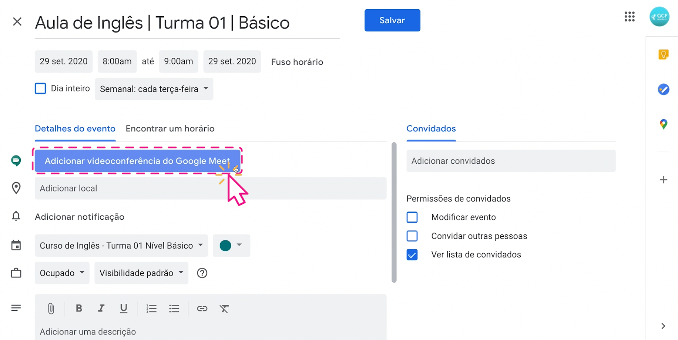Click the briefcase availability icon
This screenshot has width=678, height=340.
[x=16, y=273]
